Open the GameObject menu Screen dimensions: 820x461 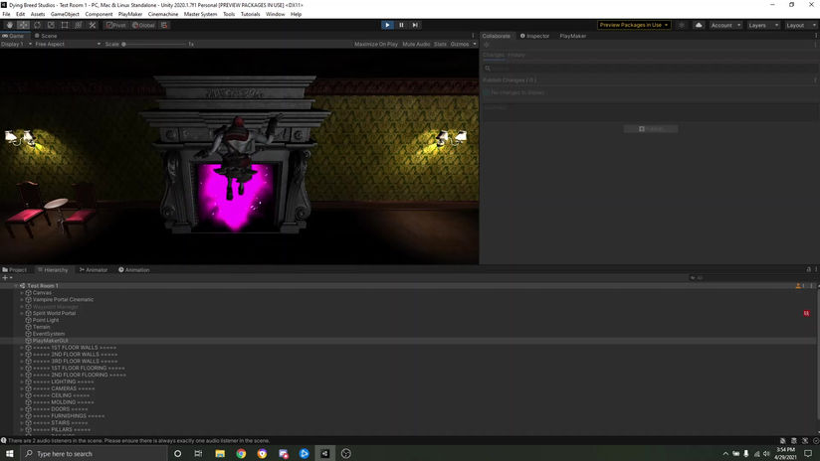click(x=65, y=14)
